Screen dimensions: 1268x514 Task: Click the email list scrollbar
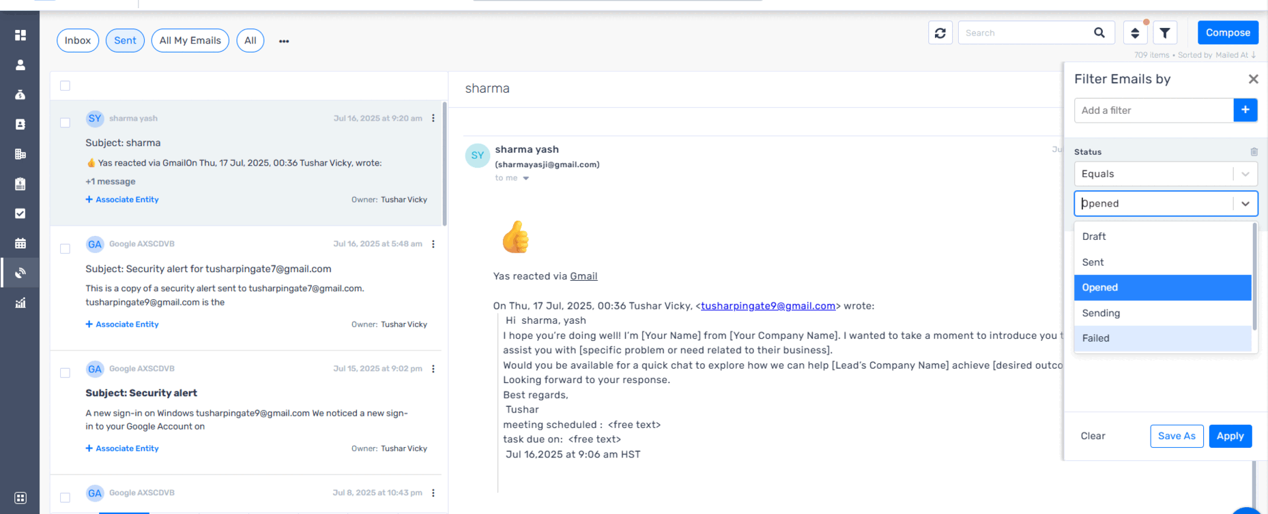point(445,164)
